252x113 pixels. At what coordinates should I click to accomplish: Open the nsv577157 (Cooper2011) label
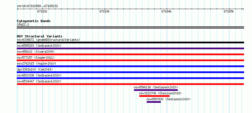[36, 57]
